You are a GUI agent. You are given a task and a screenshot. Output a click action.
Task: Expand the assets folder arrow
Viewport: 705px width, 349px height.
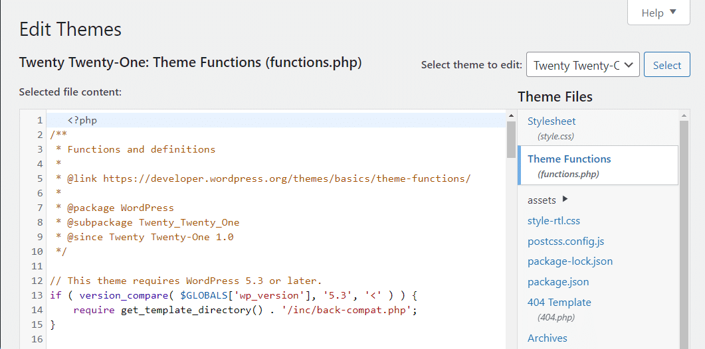coord(565,199)
